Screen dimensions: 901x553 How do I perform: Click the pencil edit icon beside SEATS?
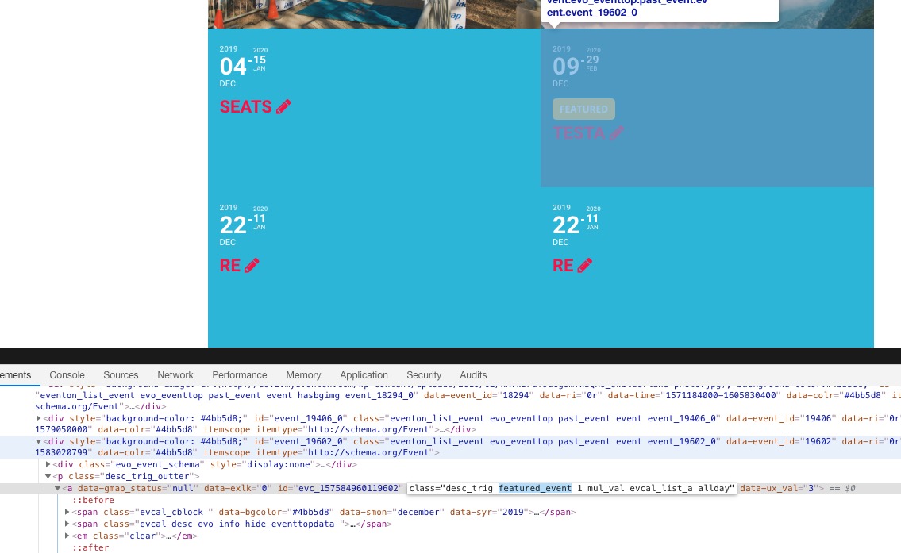point(283,106)
